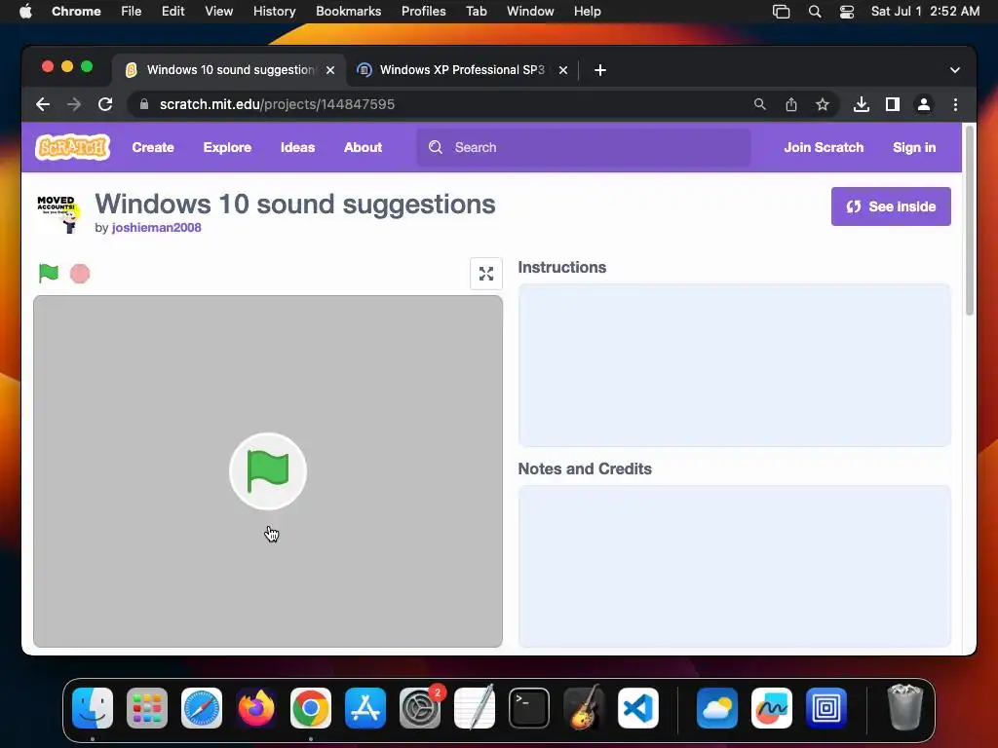This screenshot has height=748, width=998.
Task: Open the Create page in Scratch
Action: (153, 148)
